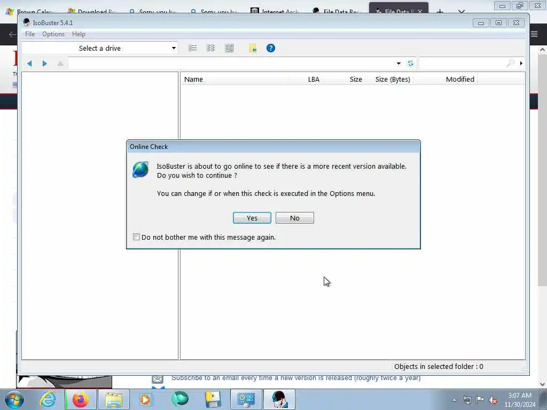Click inside the search input field

pyautogui.click(x=462, y=63)
